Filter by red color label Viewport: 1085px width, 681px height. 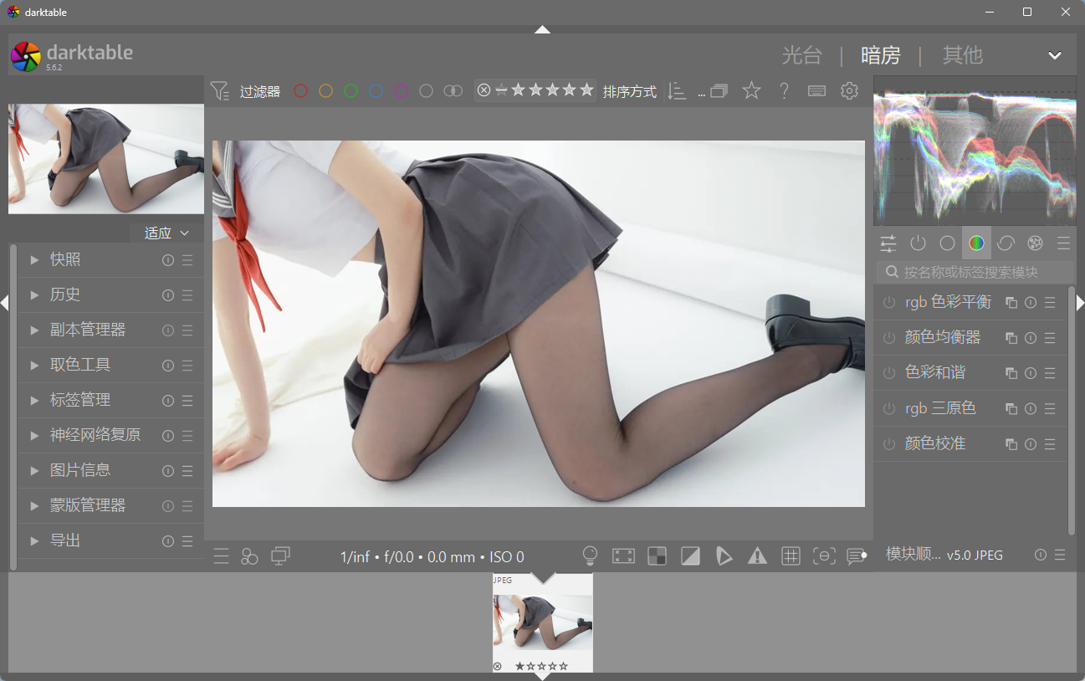300,90
